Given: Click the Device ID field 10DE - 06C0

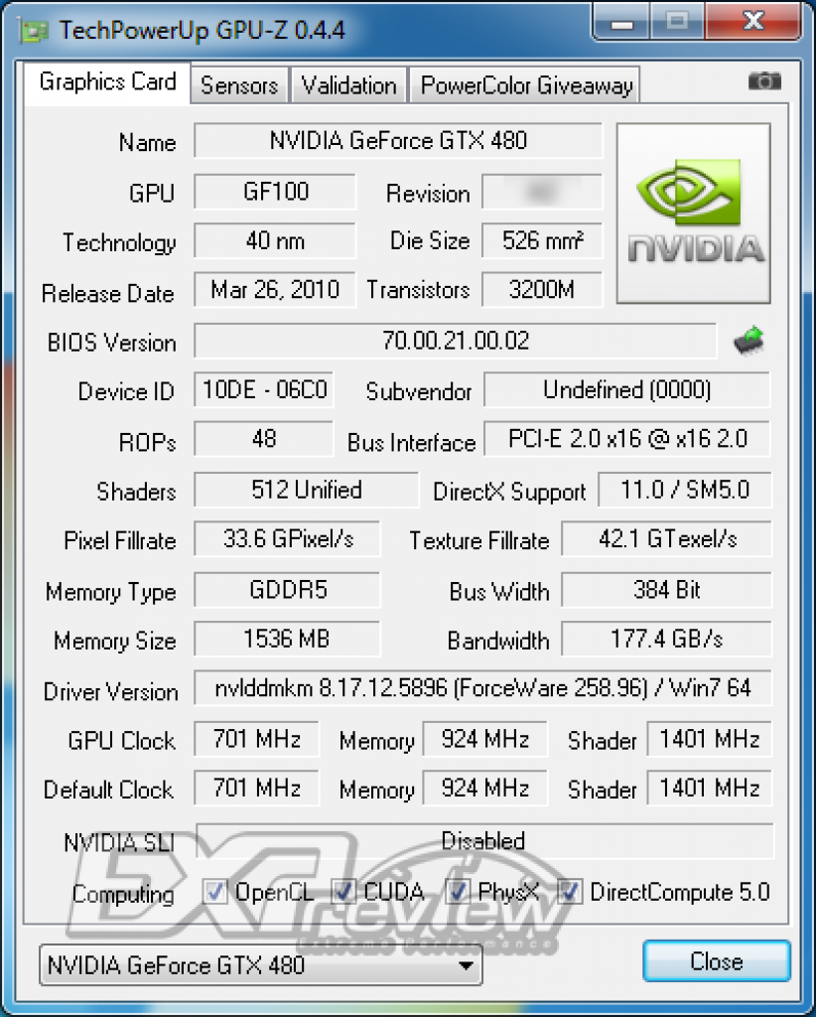Looking at the screenshot, I should (x=264, y=389).
